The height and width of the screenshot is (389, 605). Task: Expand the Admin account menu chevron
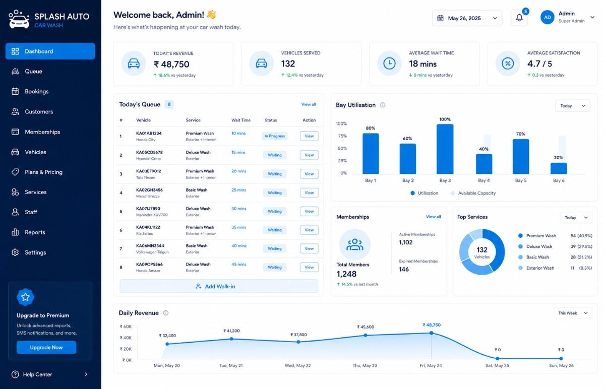tap(592, 18)
